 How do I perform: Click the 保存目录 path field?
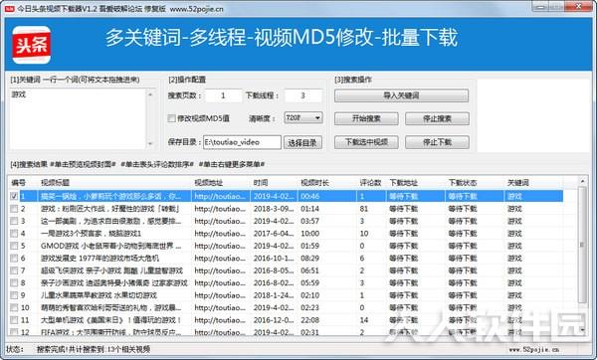pos(242,142)
